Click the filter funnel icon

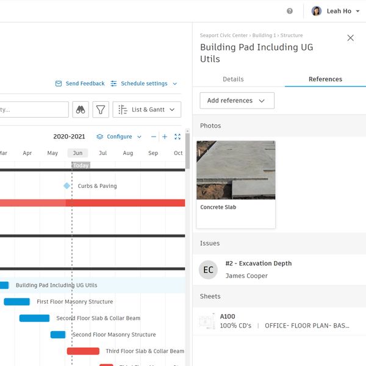point(101,110)
